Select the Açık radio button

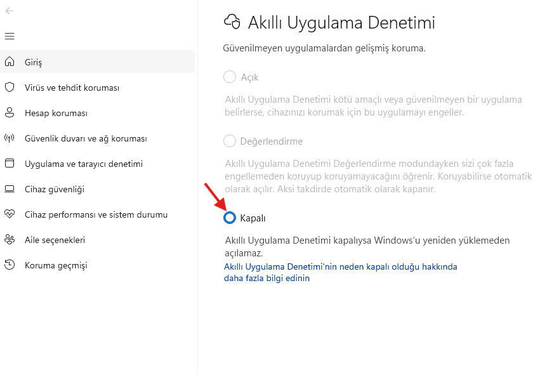tap(230, 77)
